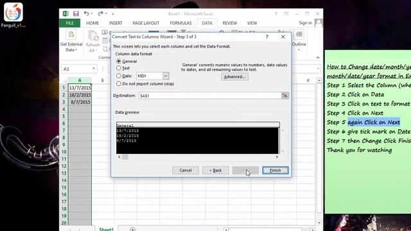Click the Sign in link
Image resolution: width=411 pixels, height=231 pixels.
[x=306, y=23]
